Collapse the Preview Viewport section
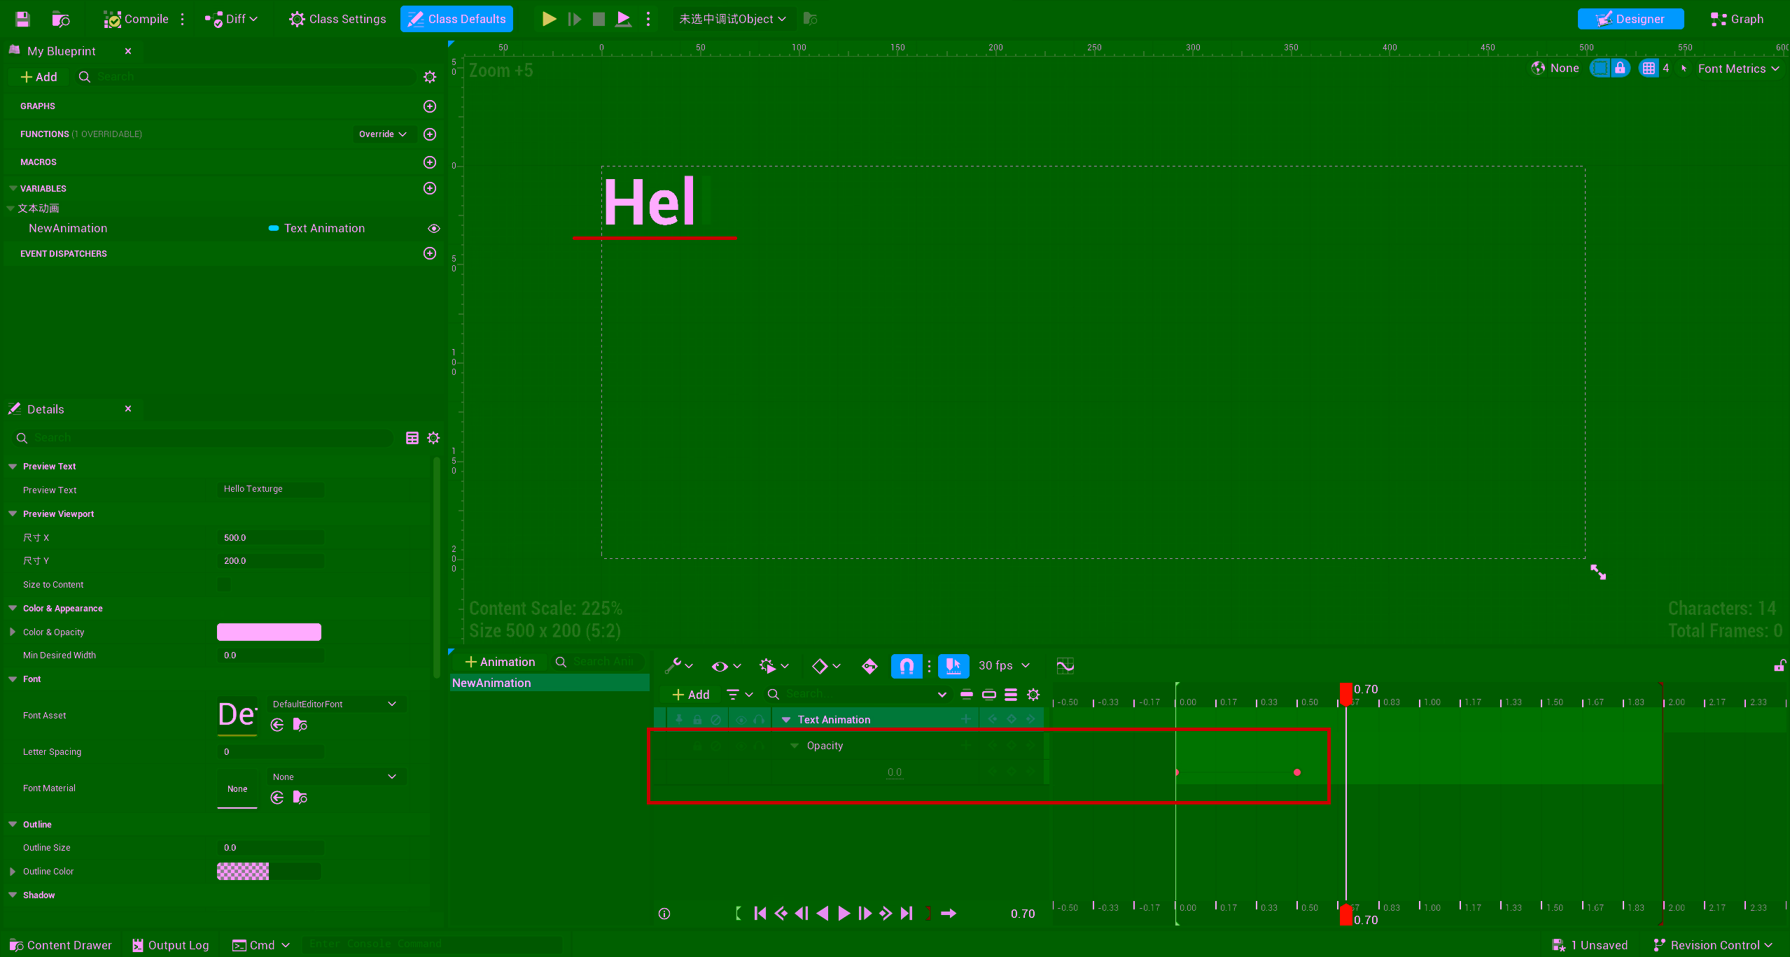The image size is (1790, 957). point(13,513)
